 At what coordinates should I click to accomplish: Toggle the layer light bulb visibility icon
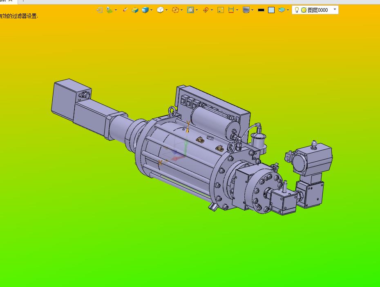click(x=297, y=10)
